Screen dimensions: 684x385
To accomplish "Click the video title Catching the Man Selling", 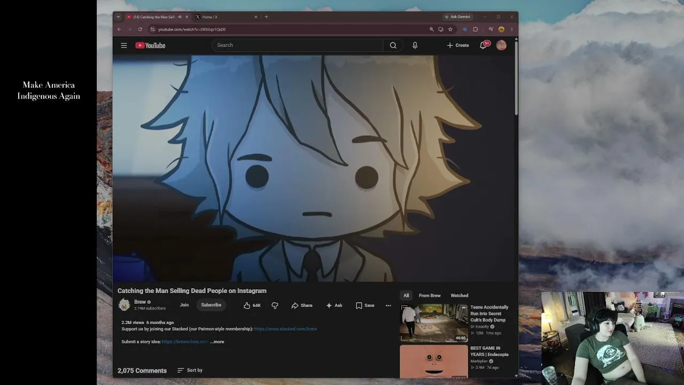I will pos(192,291).
